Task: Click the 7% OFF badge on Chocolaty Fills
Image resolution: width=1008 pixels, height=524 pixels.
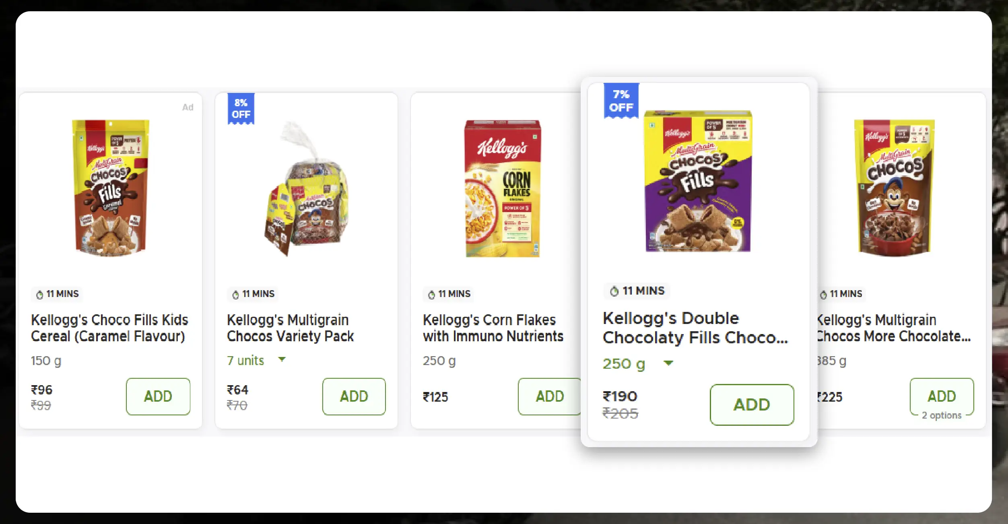Action: tap(621, 101)
